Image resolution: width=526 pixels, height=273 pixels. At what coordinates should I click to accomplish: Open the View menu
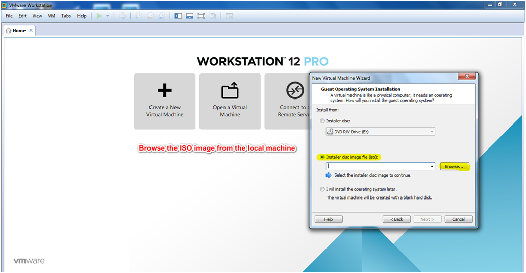pos(37,16)
